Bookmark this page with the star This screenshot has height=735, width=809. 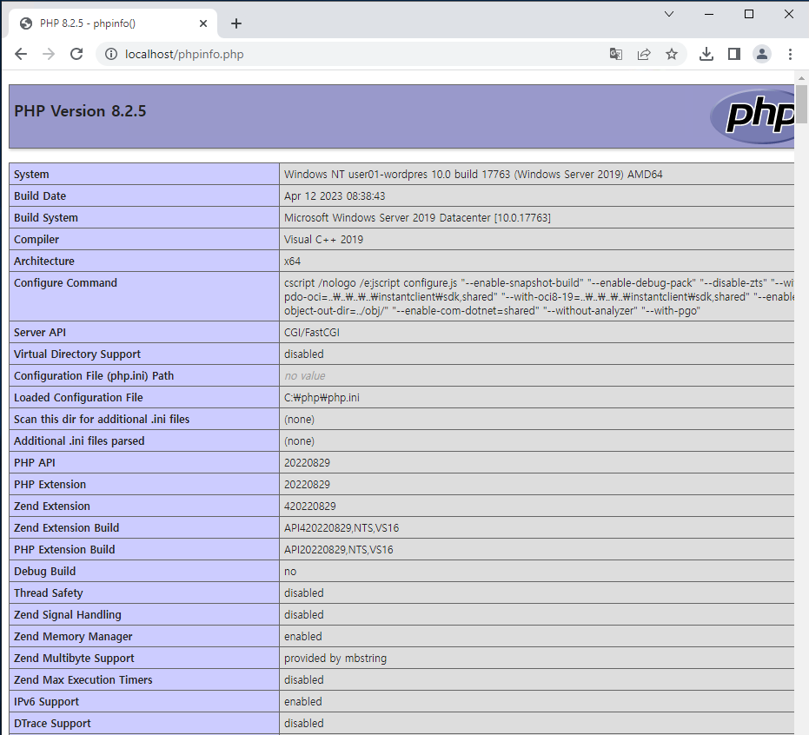click(671, 54)
